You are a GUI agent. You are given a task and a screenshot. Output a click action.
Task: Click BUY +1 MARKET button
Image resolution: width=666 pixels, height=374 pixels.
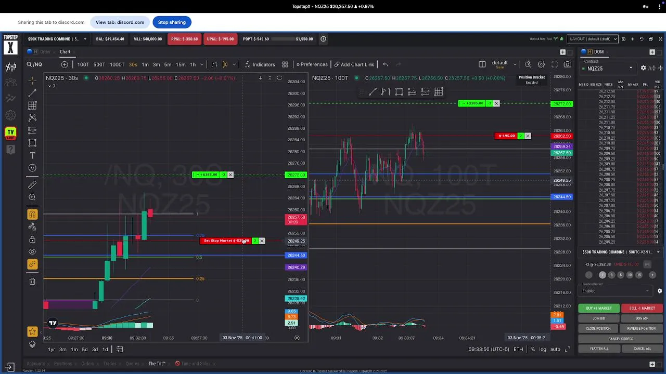(x=599, y=308)
